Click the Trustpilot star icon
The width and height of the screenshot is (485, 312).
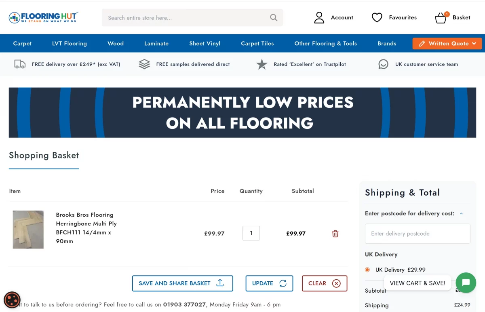(261, 64)
